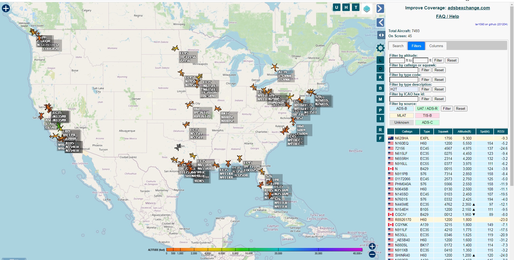
Task: Open the map layers selector icon
Action: coord(367,9)
